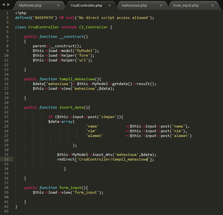Viewport: 223px width, 215px height.
Task: Click getdata() call on line 16
Action: [122, 84]
